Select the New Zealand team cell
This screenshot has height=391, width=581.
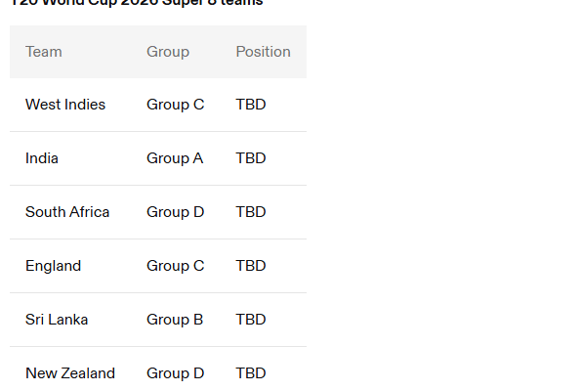[x=70, y=373]
